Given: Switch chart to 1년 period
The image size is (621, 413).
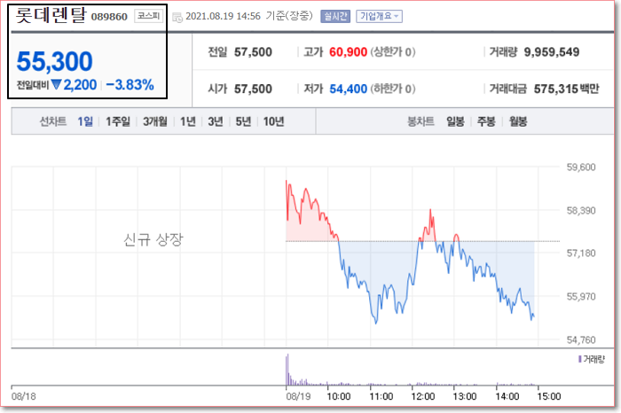Looking at the screenshot, I should (x=188, y=121).
